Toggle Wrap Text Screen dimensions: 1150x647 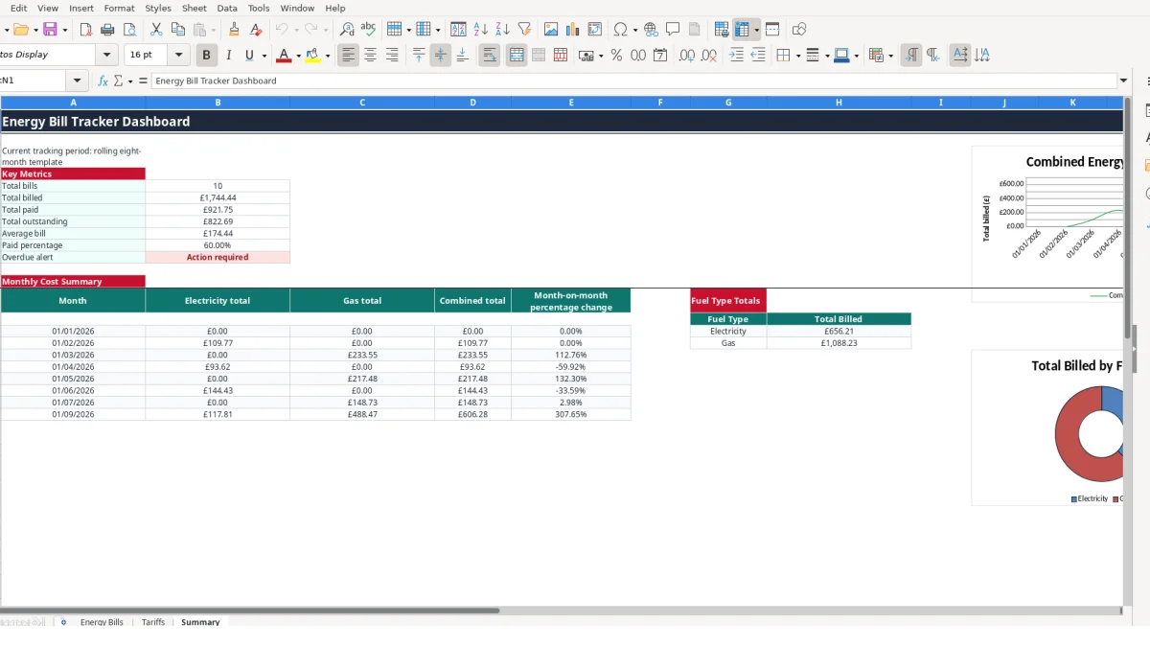click(490, 56)
